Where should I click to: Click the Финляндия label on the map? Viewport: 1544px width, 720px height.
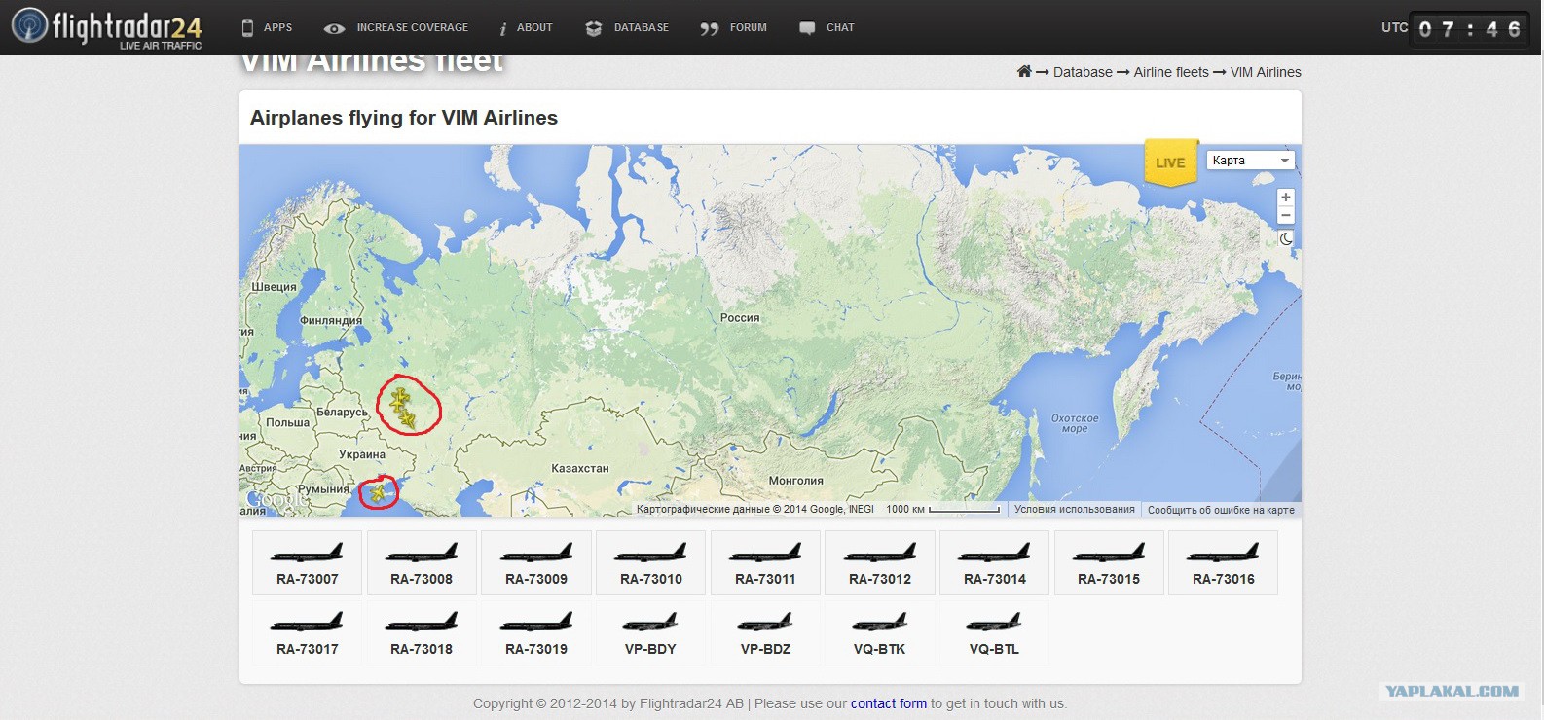click(x=331, y=320)
